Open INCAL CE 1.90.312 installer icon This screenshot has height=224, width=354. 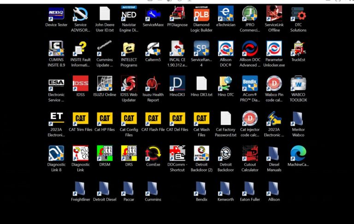click(x=177, y=48)
